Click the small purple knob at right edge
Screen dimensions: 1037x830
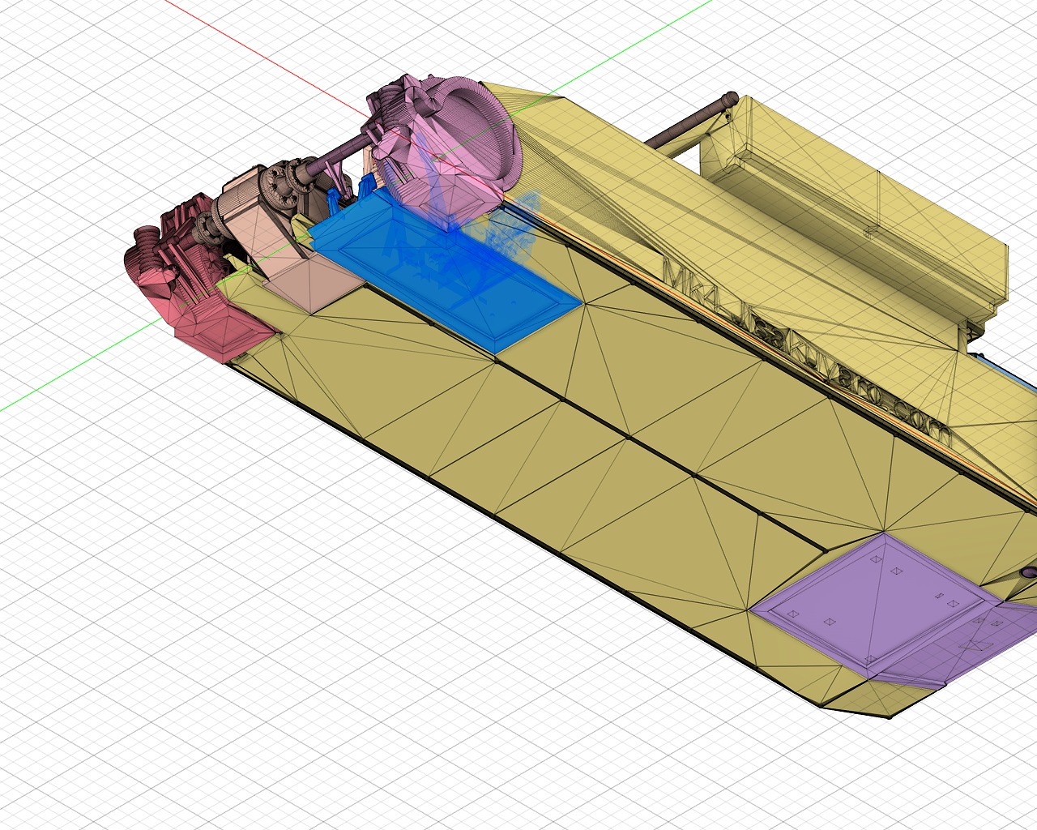tap(1029, 572)
